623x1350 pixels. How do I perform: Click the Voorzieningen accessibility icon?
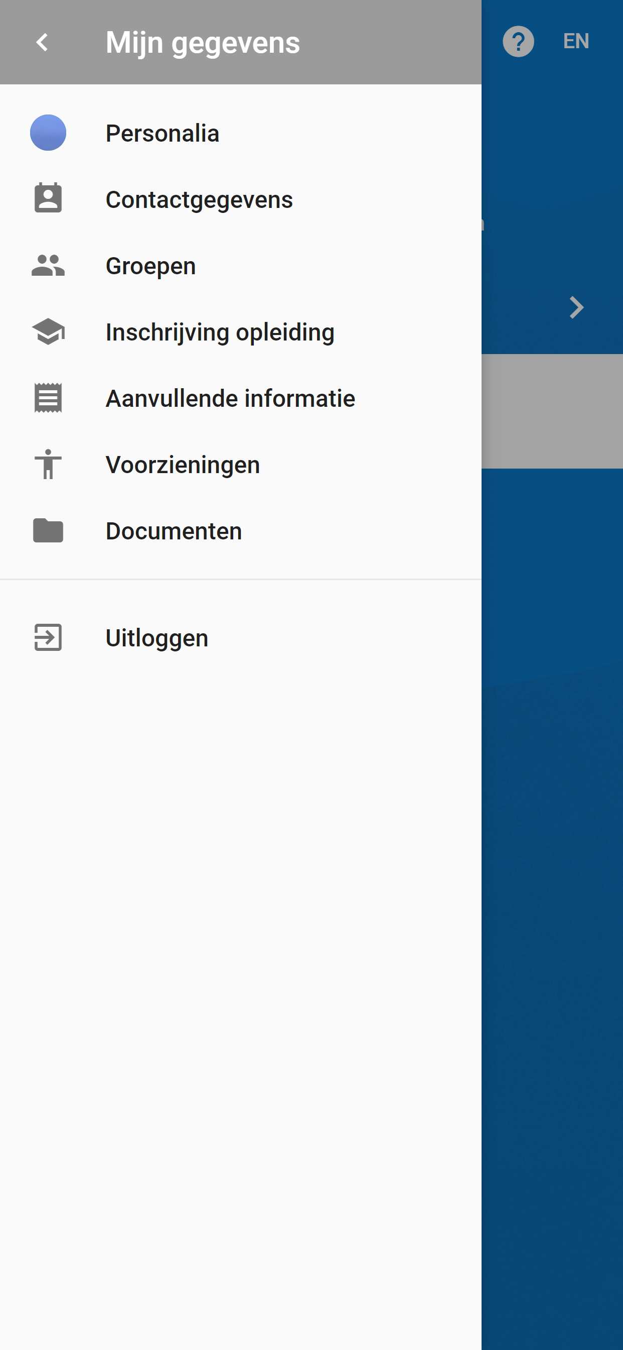coord(48,464)
